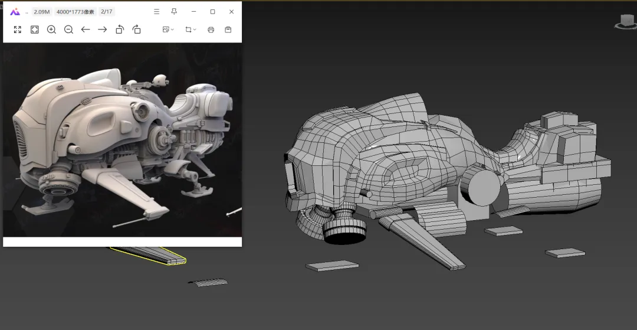Expand the crop tool dropdown
This screenshot has height=330, width=637.
point(191,30)
